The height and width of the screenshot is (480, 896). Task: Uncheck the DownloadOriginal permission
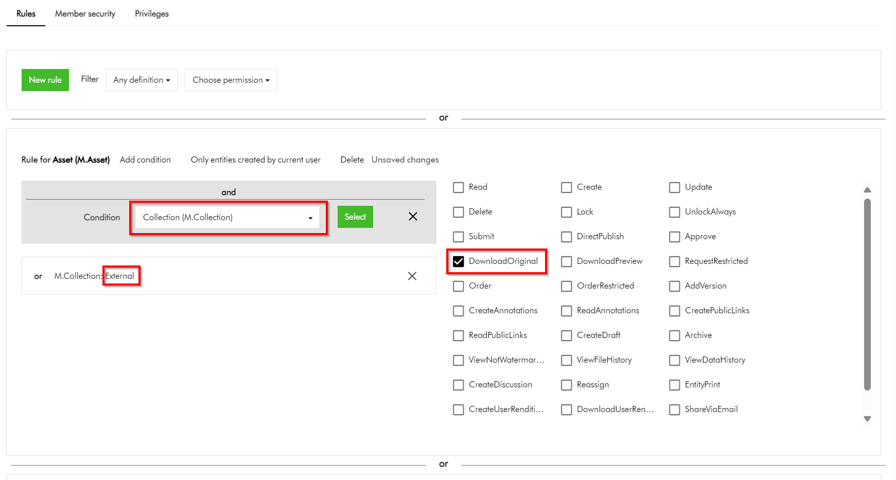(459, 261)
